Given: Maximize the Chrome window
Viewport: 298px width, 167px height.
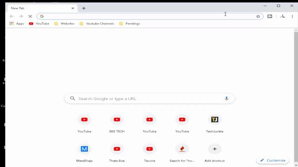Looking at the screenshot, I should (x=278, y=6).
